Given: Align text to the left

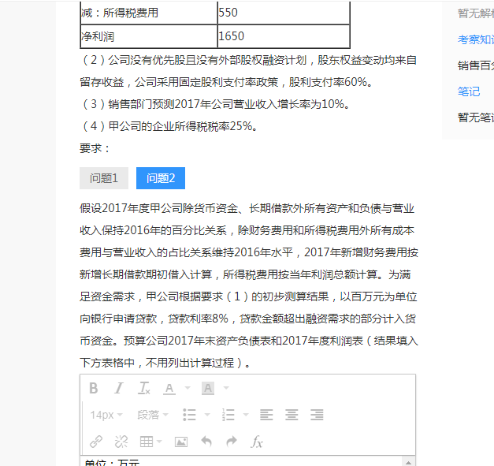Looking at the screenshot, I should [266, 415].
